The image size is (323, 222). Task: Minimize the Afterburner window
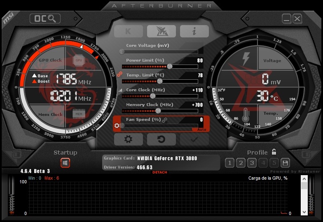click(286, 19)
